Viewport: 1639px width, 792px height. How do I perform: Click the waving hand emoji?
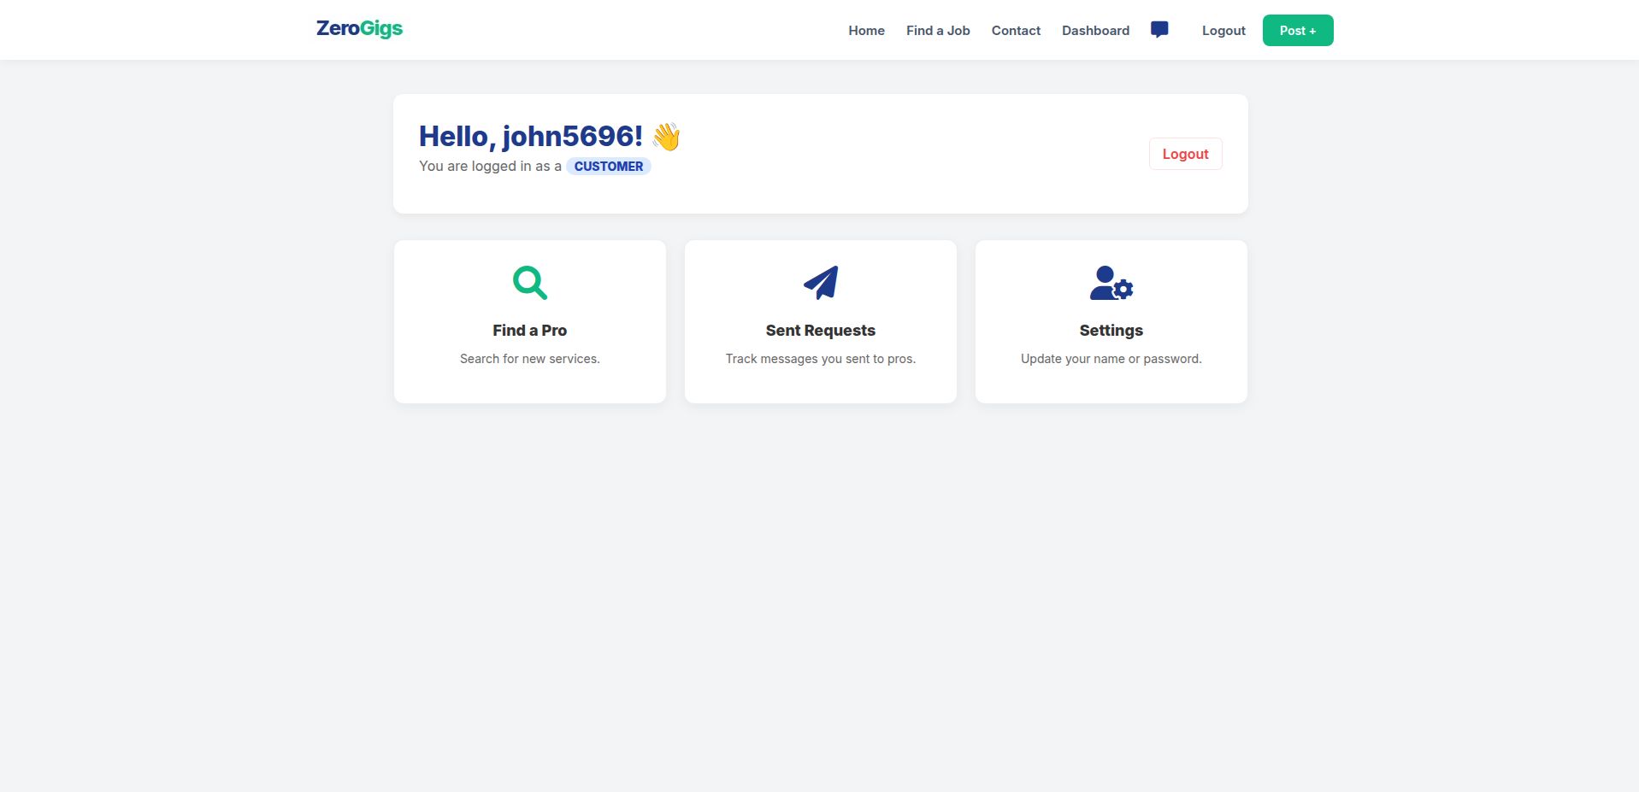(x=666, y=137)
